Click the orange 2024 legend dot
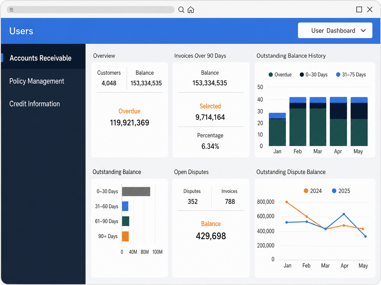The image size is (381, 285). (x=306, y=191)
